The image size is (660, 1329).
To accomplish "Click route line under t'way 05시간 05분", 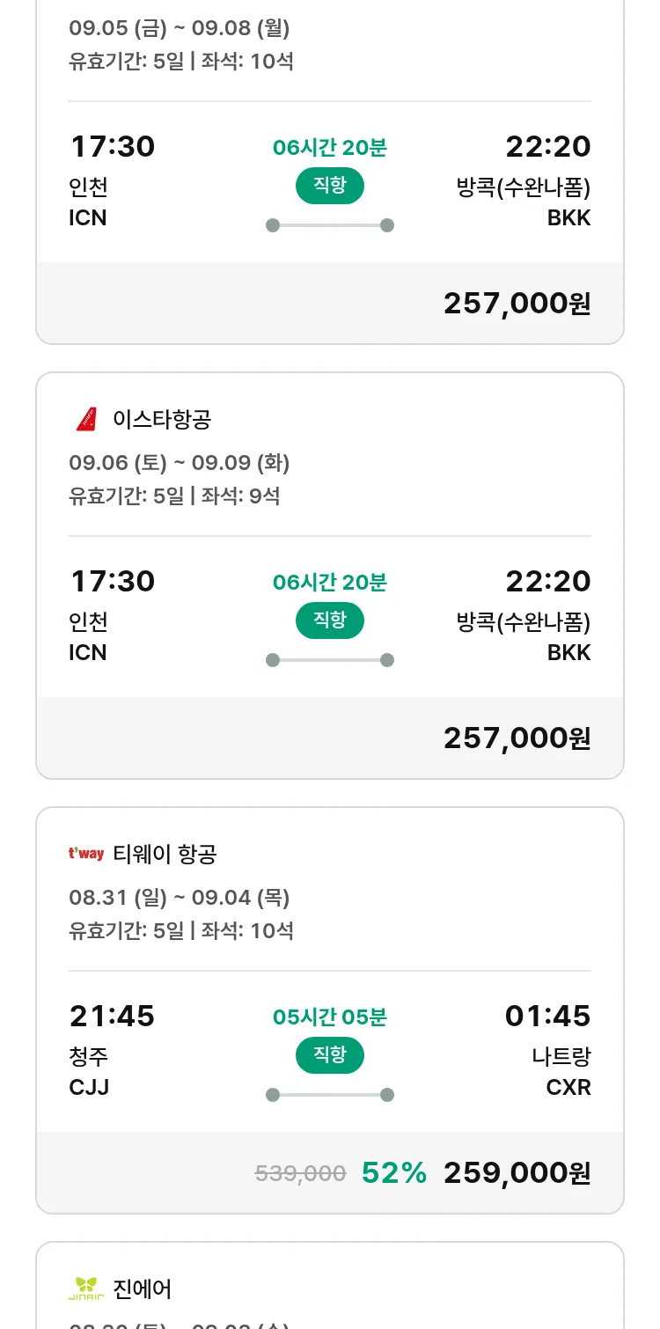I will pos(329,1095).
